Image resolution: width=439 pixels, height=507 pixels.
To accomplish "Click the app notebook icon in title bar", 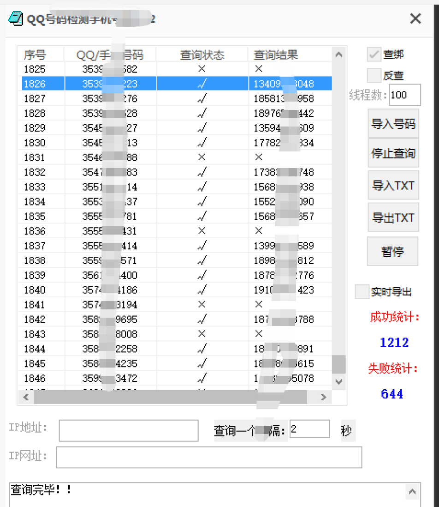I will [16, 18].
